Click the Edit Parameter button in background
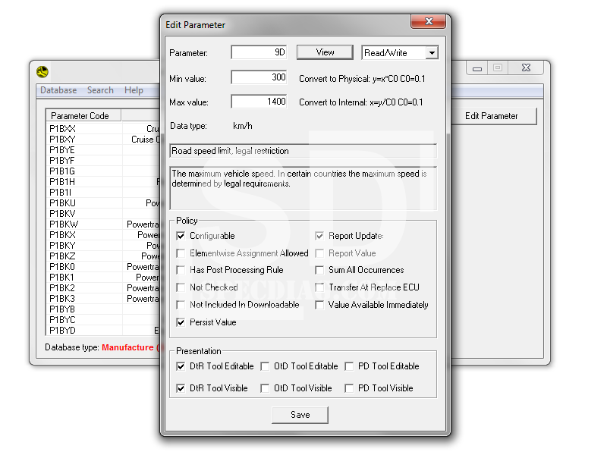The width and height of the screenshot is (607, 455). pos(491,116)
